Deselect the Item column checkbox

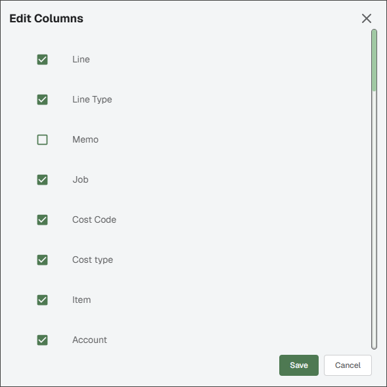point(42,300)
